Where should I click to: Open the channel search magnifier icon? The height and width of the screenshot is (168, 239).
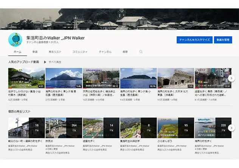[x=141, y=51]
